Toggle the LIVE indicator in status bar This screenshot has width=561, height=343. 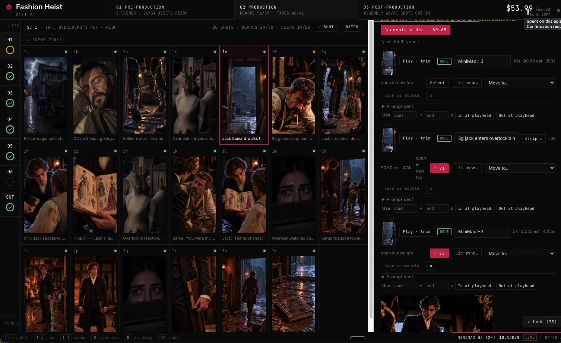[x=530, y=337]
